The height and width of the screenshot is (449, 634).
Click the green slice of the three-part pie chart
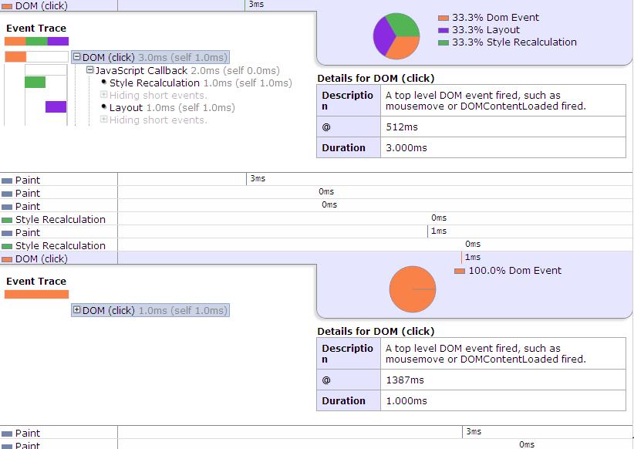[404, 25]
